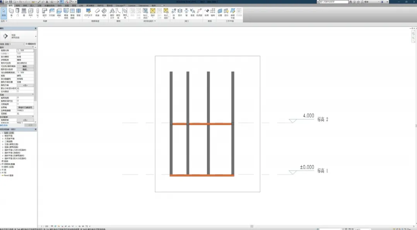Switch to the 建筑 (Architecture) ribbon tab
The image size is (417, 230).
click(10, 5)
